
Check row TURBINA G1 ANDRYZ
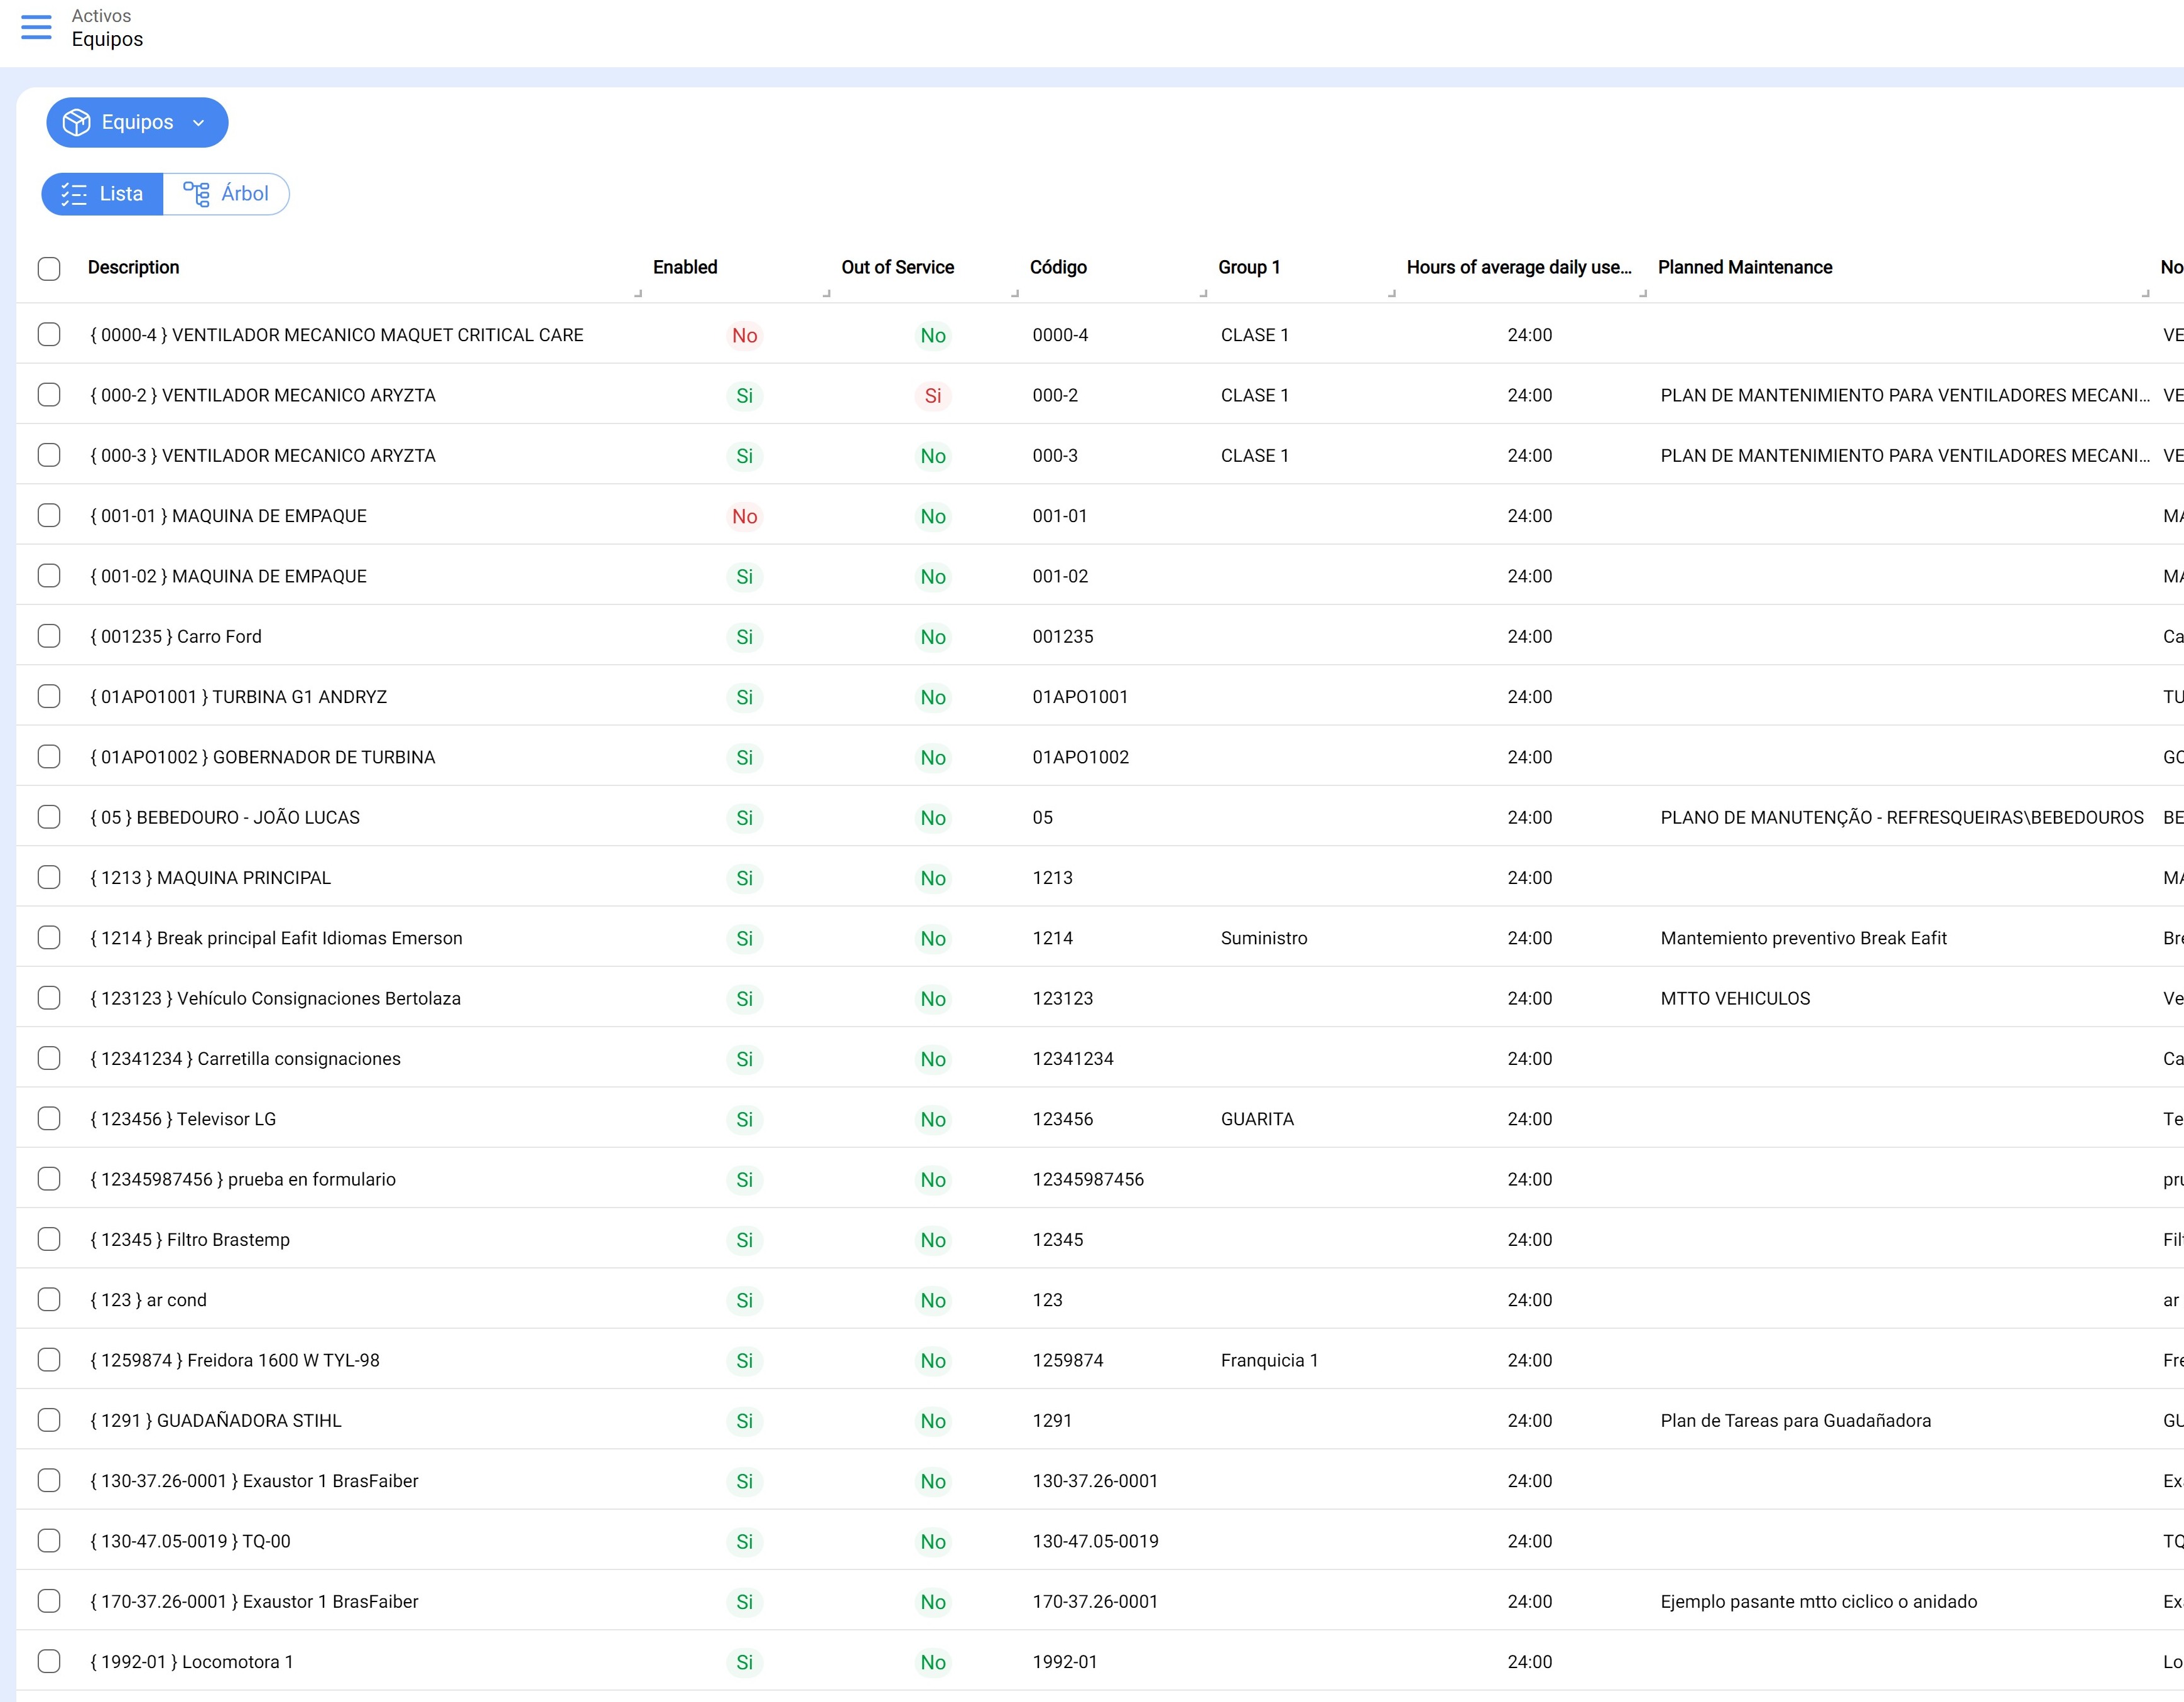click(49, 696)
